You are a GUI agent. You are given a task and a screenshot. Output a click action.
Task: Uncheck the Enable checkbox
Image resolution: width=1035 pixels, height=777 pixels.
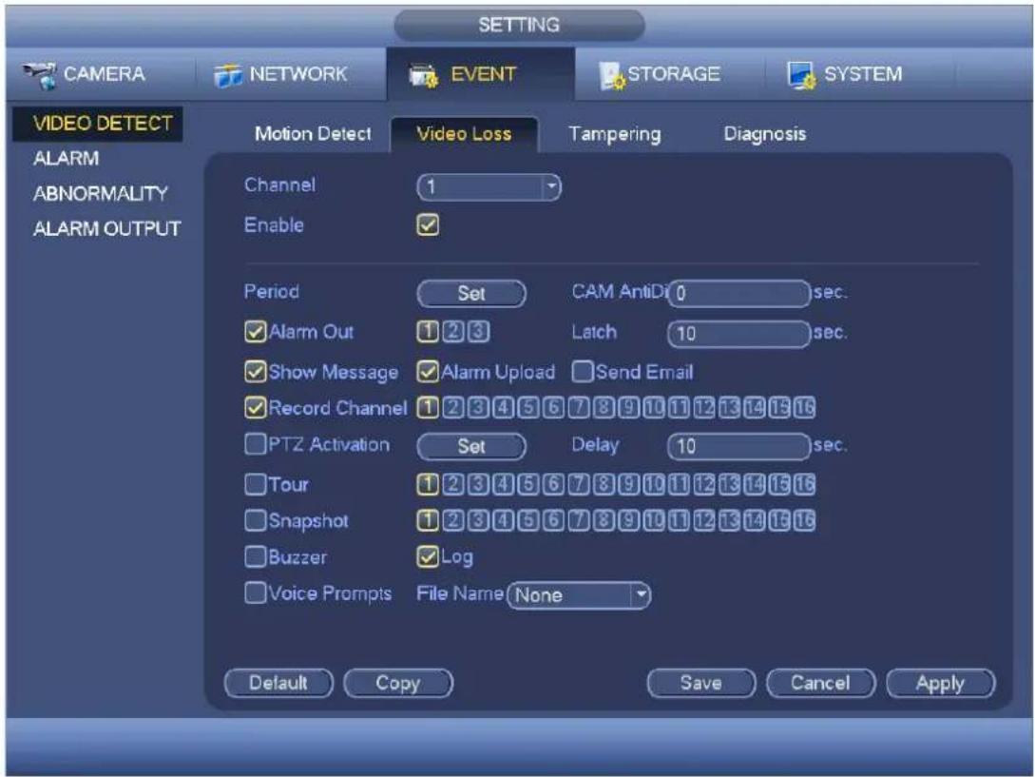(428, 225)
